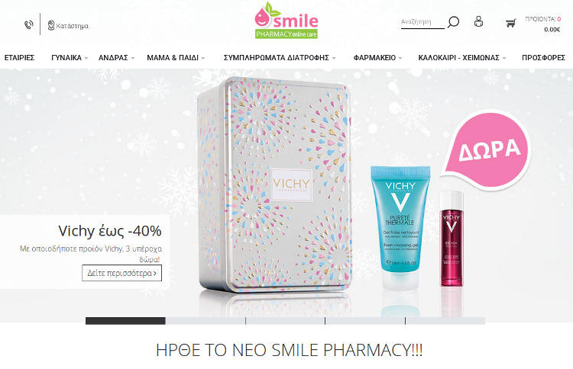Viewport: 573px width, 369px height.
Task: Click the Smile Pharmacy logo
Action: click(286, 21)
